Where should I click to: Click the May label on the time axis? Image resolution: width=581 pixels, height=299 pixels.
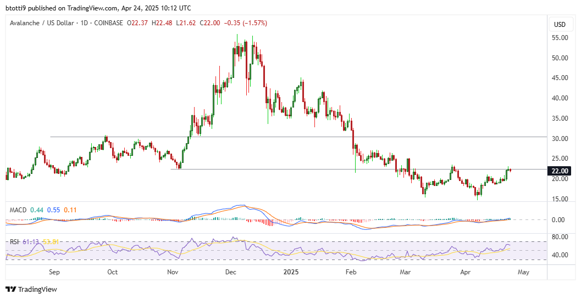522,272
